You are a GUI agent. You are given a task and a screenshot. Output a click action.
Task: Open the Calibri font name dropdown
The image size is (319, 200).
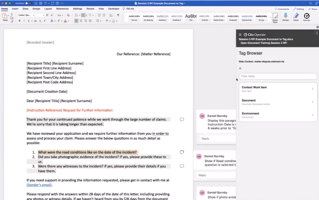26,15
